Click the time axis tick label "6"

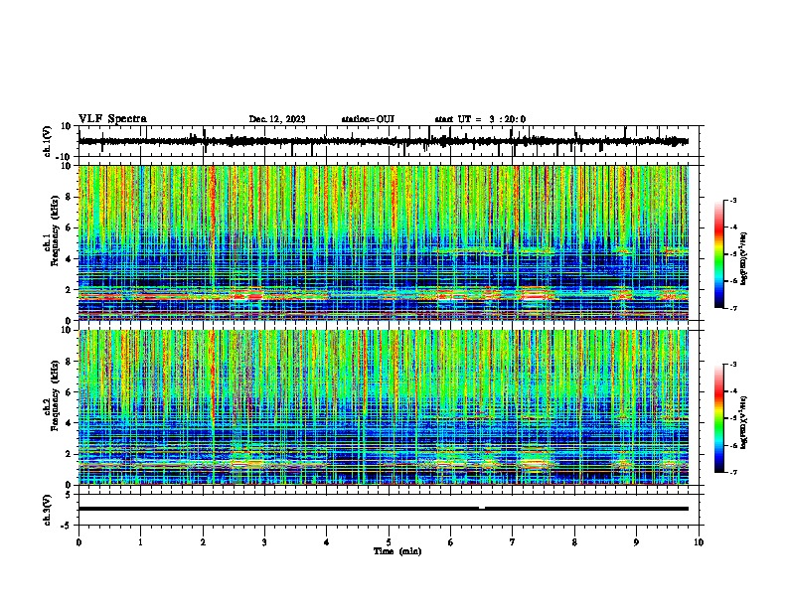[x=450, y=542]
